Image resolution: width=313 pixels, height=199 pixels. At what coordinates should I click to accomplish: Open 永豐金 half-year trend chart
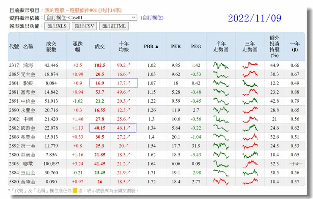click(x=220, y=110)
